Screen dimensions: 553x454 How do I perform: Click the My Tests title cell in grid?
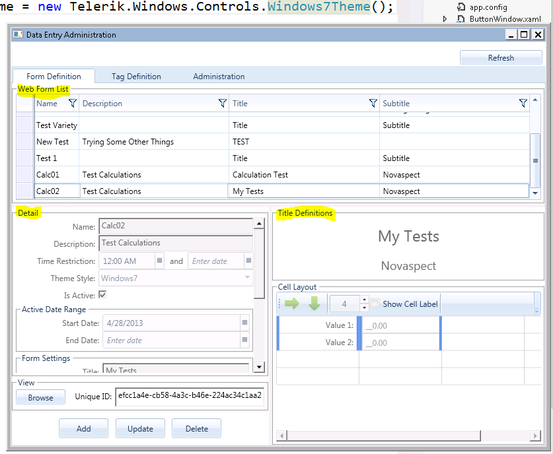(304, 191)
